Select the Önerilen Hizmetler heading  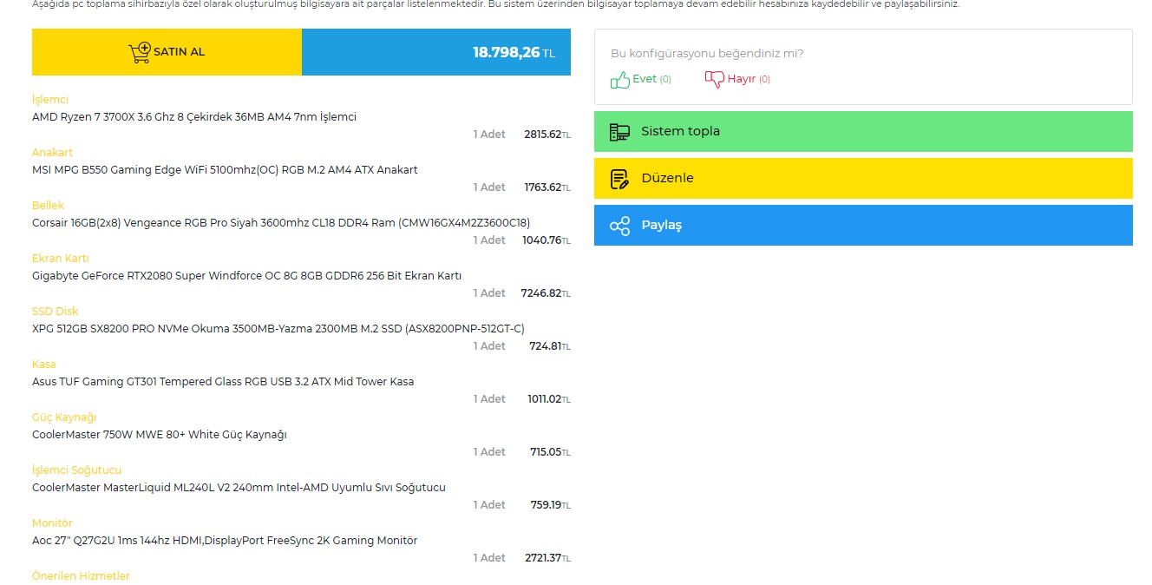coord(81,576)
